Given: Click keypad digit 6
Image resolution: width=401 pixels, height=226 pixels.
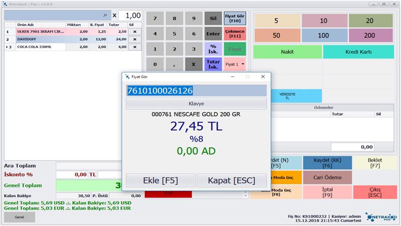Looking at the screenshot, I should point(193,34).
